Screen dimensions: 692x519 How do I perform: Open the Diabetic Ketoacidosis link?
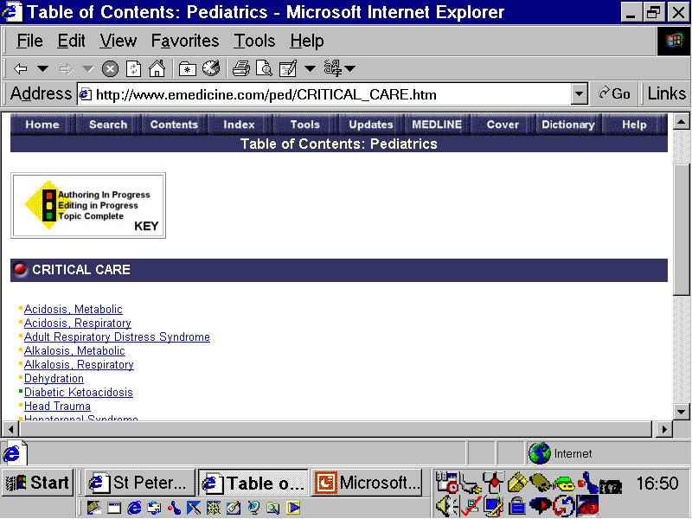79,393
